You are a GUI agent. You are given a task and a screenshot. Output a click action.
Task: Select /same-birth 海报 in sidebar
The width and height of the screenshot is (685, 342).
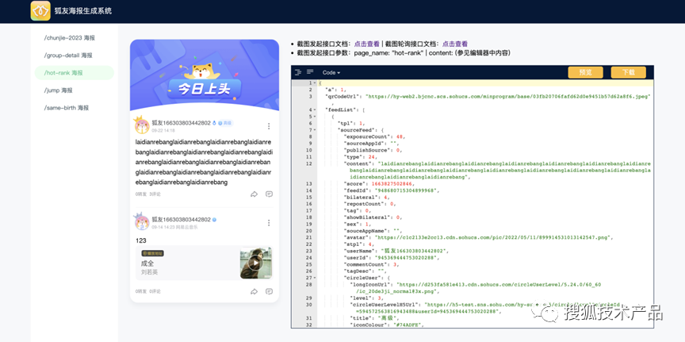(66, 108)
